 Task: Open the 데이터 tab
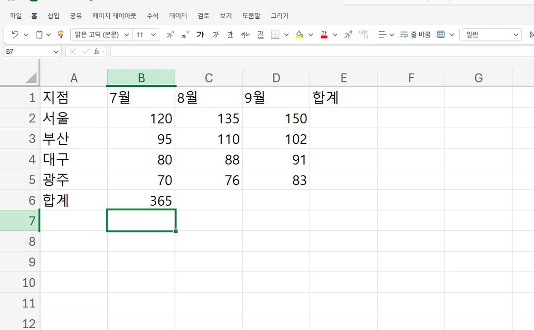pos(178,16)
